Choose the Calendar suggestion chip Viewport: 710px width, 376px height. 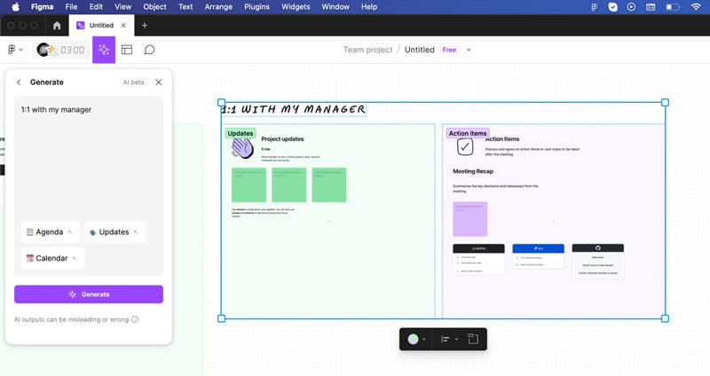point(52,258)
